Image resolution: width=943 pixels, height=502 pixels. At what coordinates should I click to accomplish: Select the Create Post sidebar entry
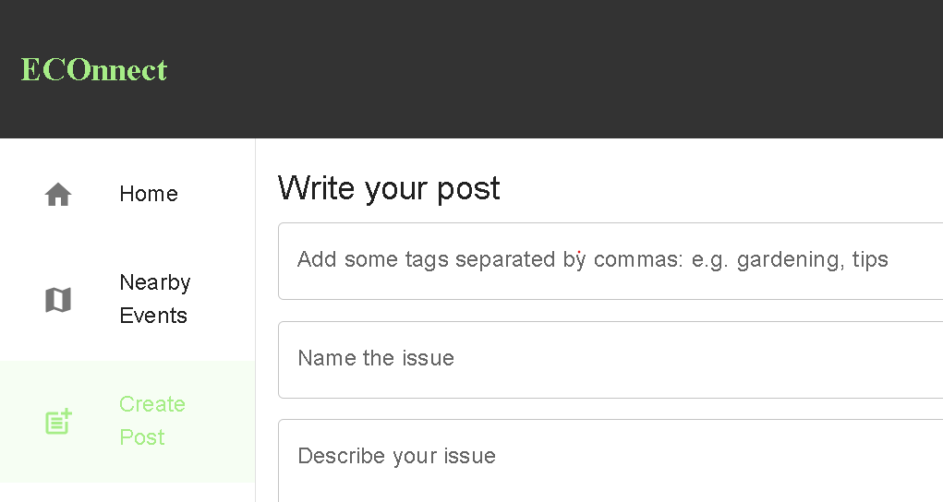(x=127, y=422)
